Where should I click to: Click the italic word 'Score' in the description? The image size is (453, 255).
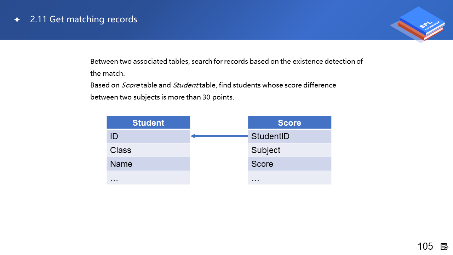tap(131, 85)
